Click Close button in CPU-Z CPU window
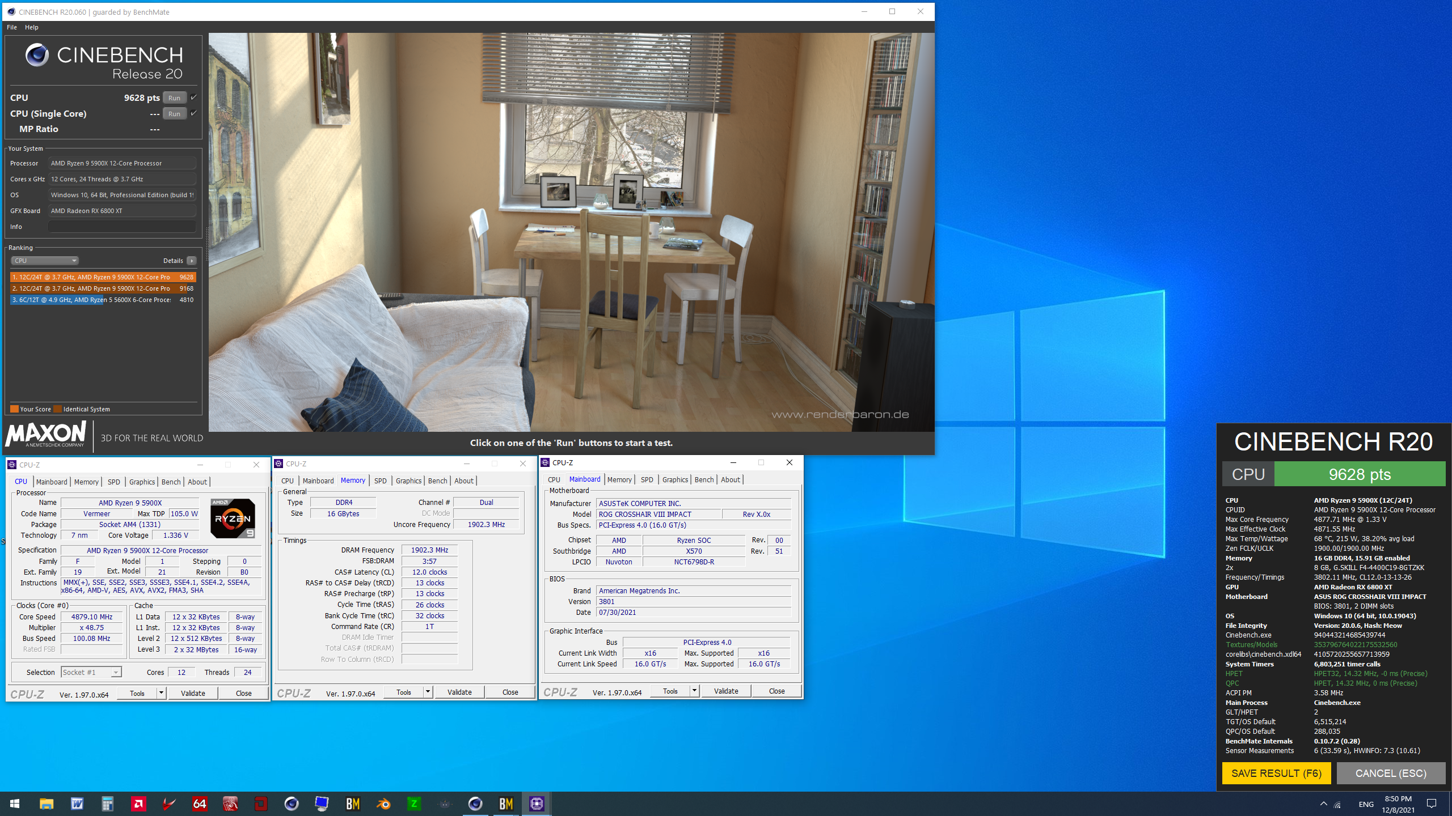This screenshot has width=1452, height=816. [243, 693]
